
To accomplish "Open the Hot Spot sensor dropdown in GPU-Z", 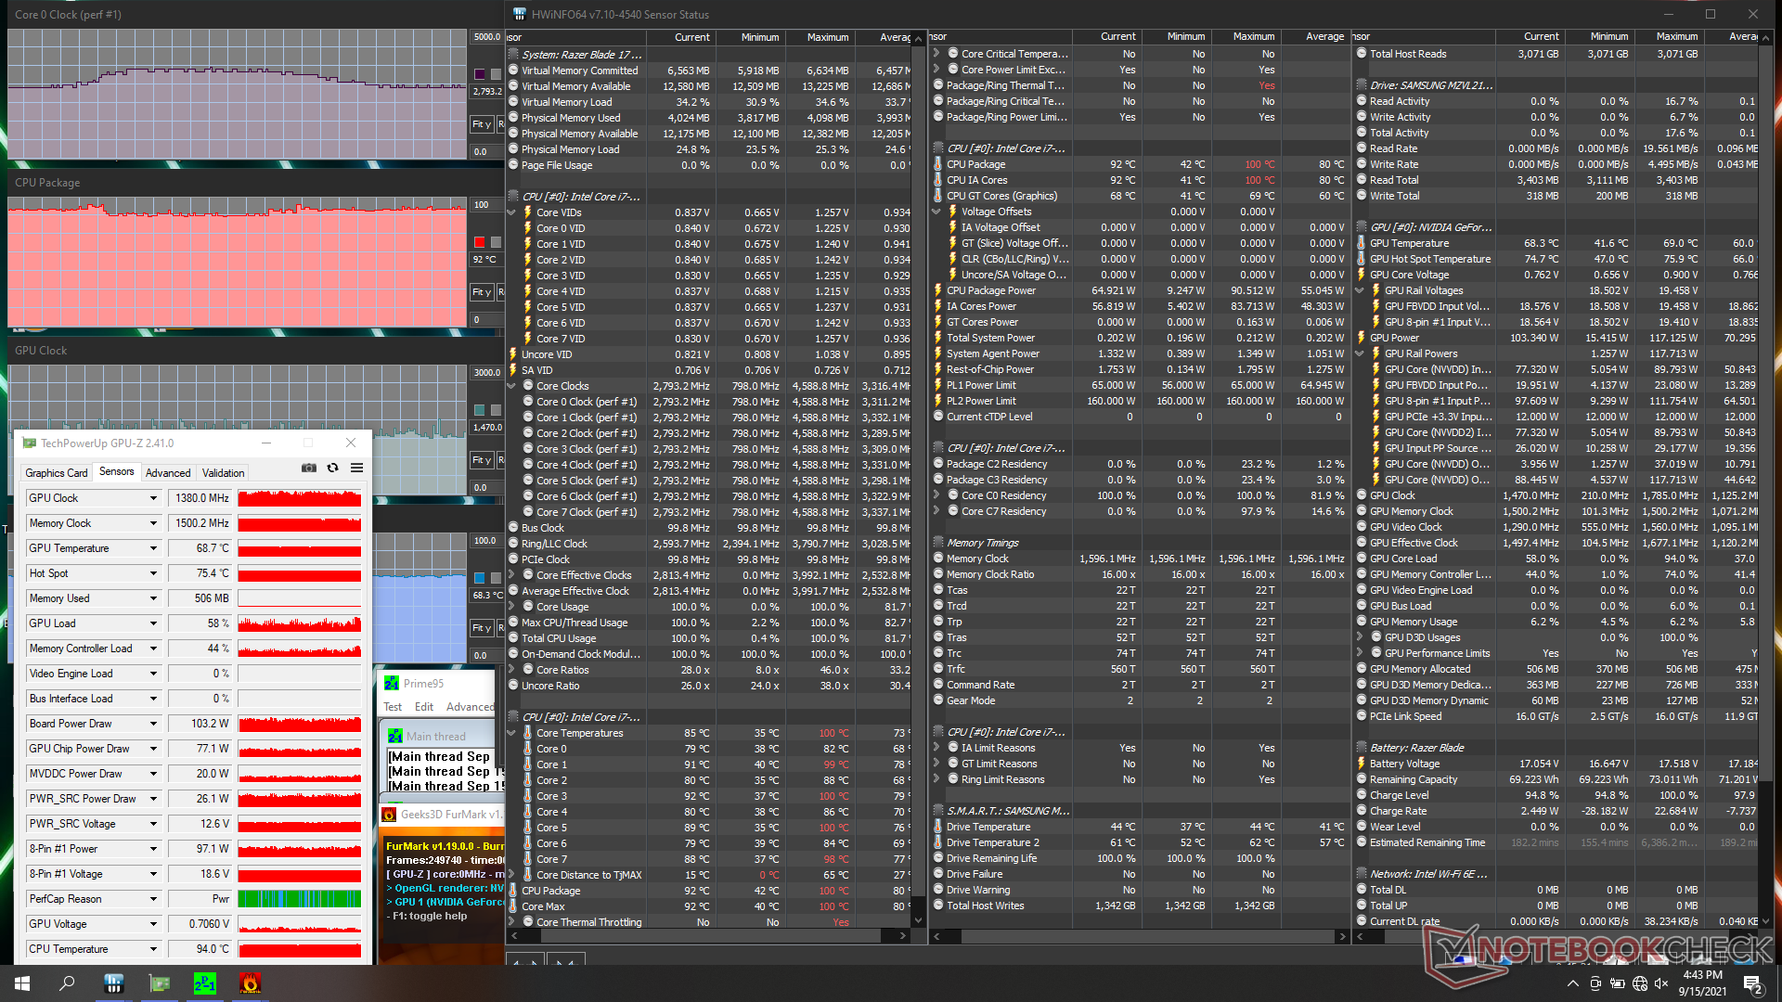I will click(x=153, y=573).
